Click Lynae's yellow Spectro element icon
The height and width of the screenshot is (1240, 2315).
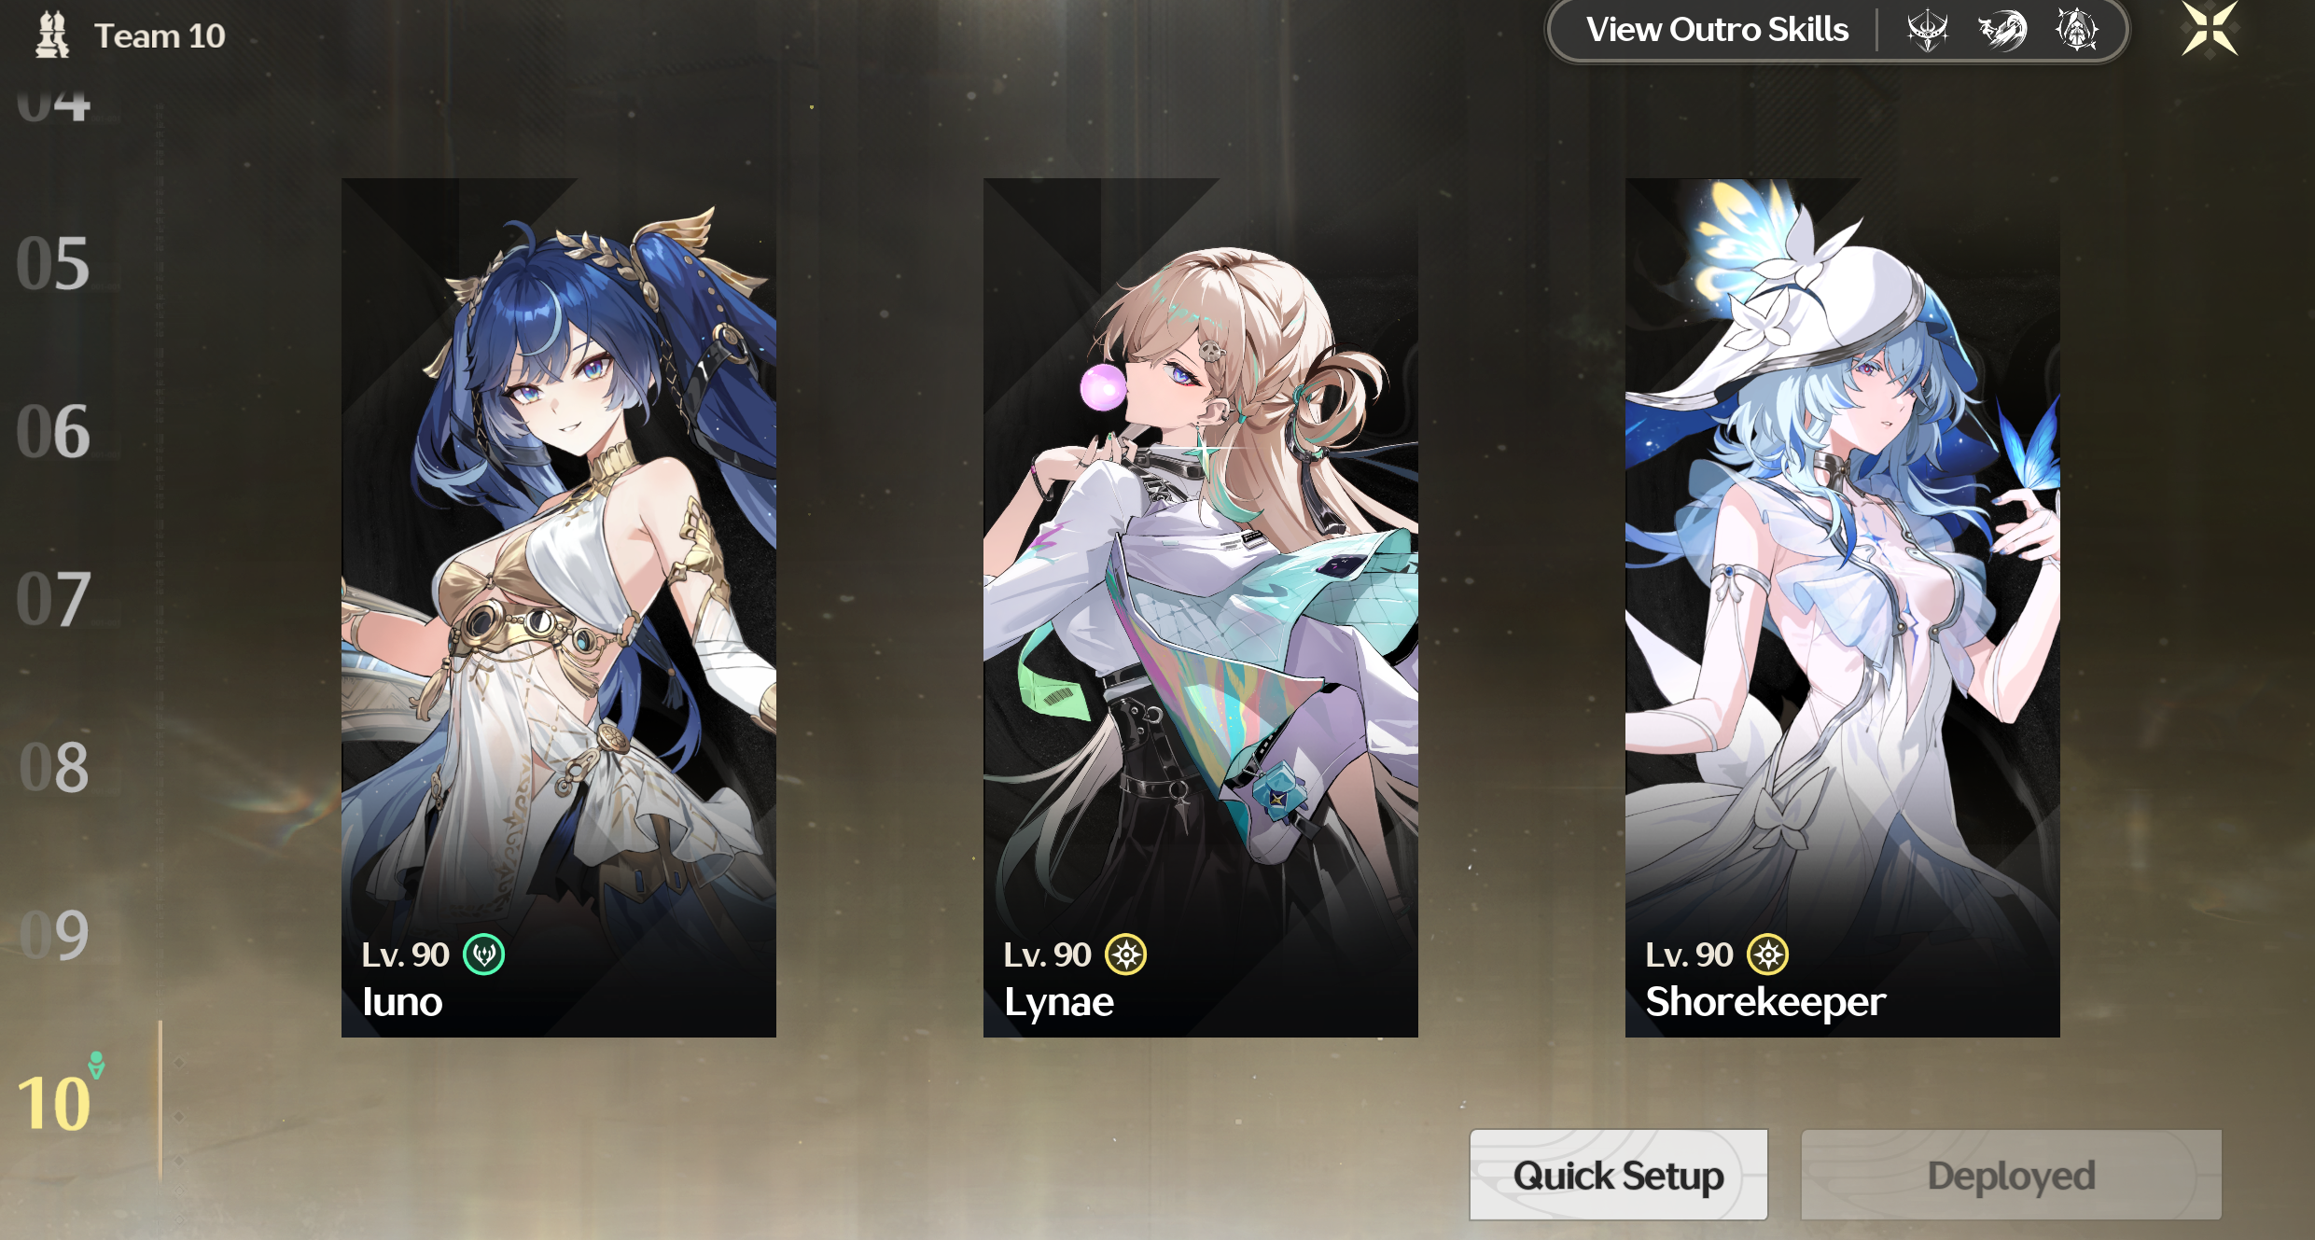[1126, 954]
